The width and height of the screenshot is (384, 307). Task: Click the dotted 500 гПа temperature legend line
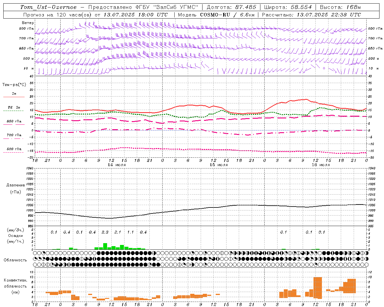(13, 153)
